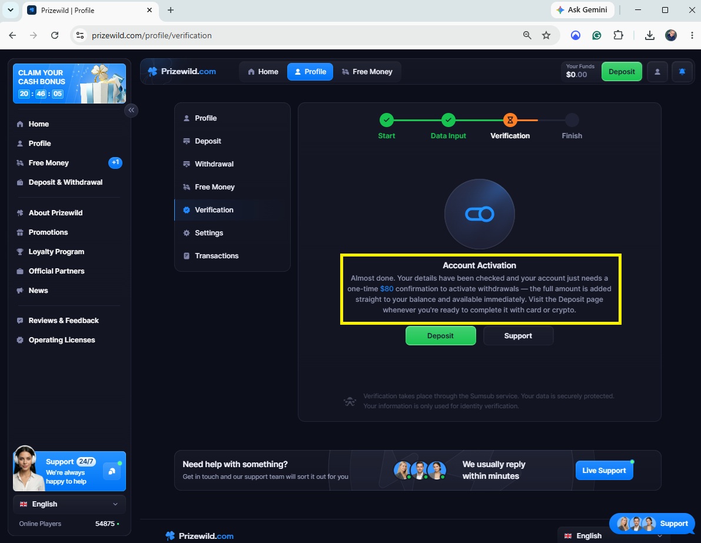Click Ask Gemini button
Viewport: 701px width, 543px height.
tap(582, 10)
